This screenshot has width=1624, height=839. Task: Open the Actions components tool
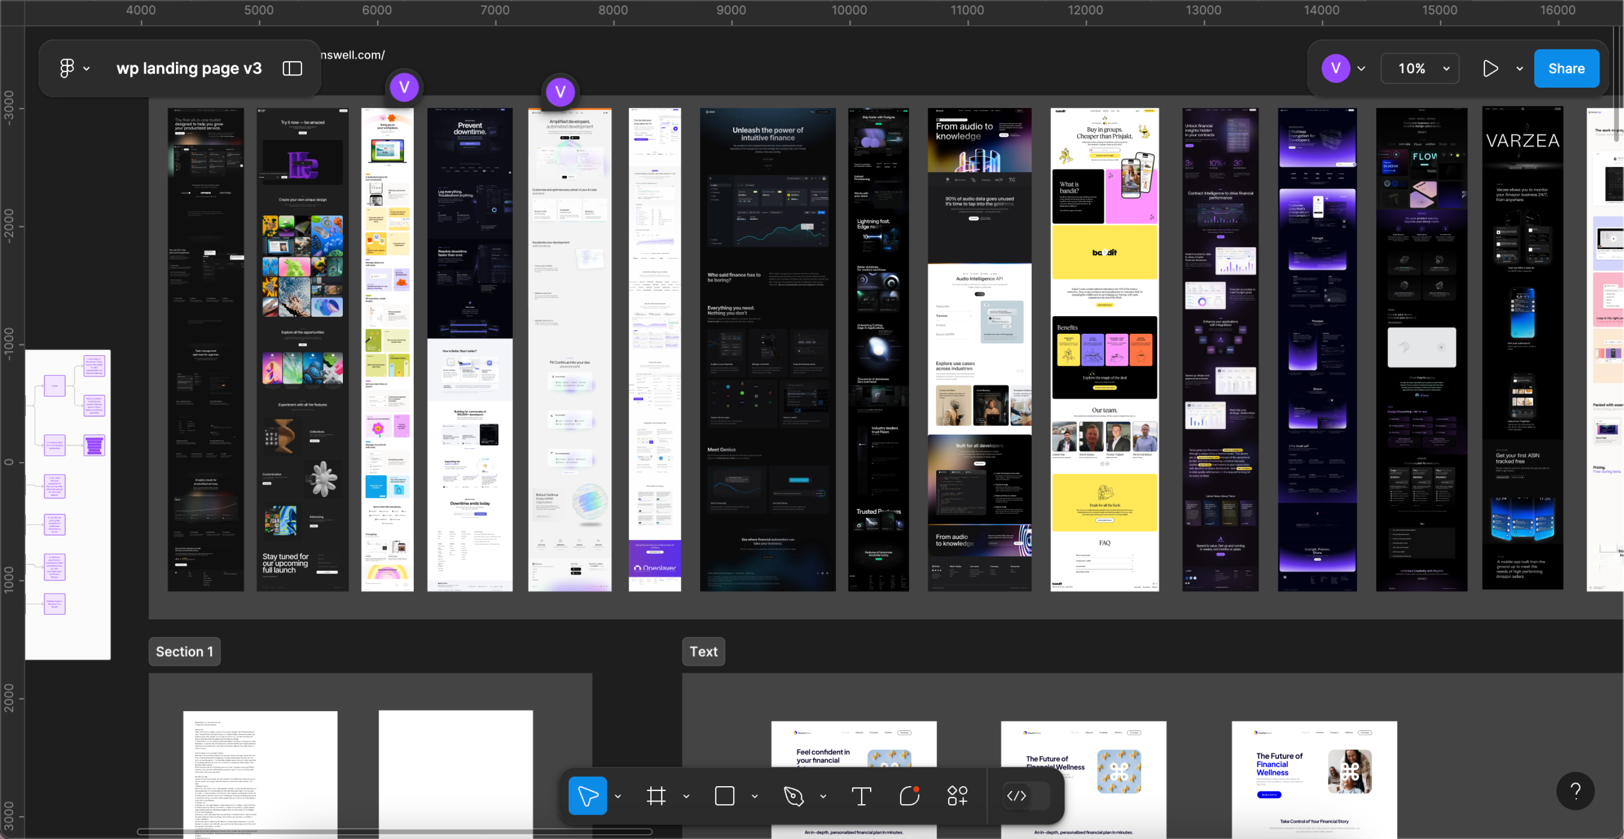[x=958, y=796]
